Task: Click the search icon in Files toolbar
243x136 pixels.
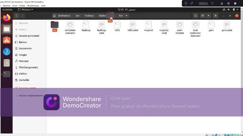Action: 196,15
